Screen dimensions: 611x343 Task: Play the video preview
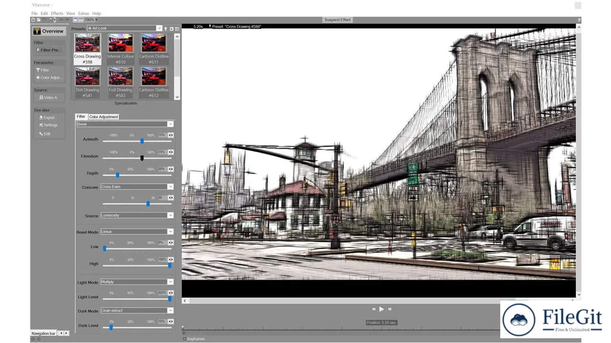(381, 309)
